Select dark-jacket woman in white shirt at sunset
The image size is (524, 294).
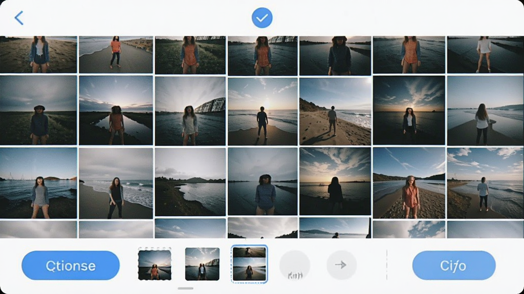(x=409, y=110)
